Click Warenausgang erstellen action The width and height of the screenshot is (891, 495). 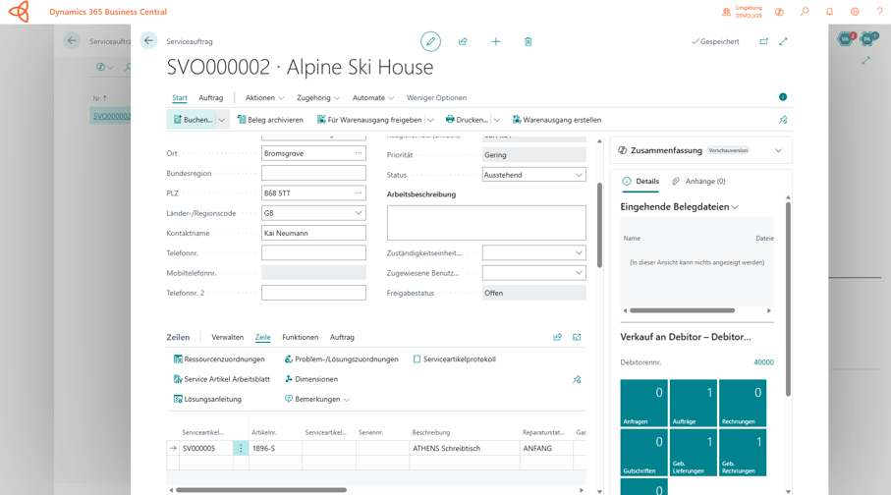click(557, 120)
